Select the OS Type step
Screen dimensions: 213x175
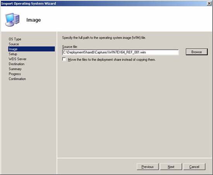(15, 39)
